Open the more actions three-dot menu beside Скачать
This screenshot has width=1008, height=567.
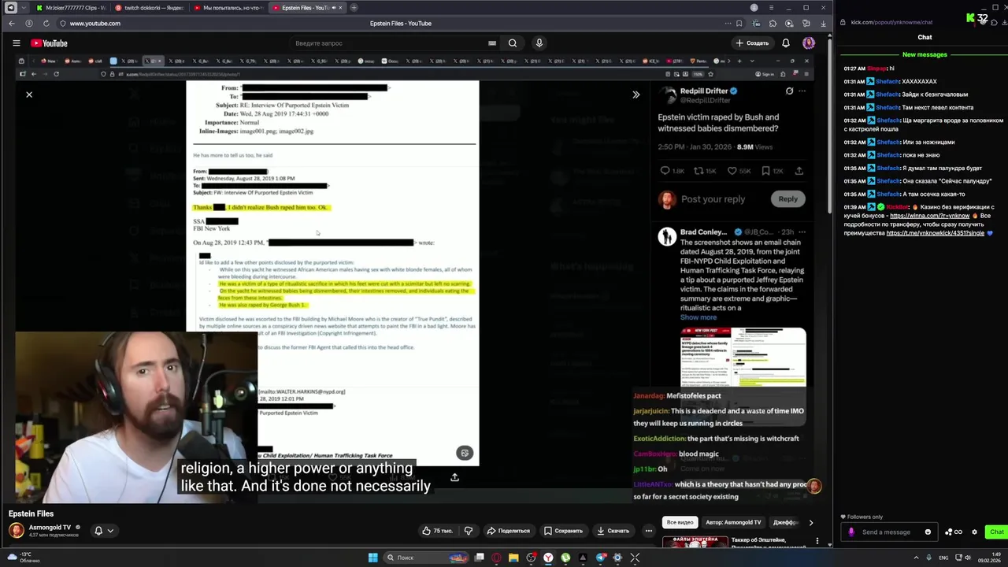pos(649,531)
